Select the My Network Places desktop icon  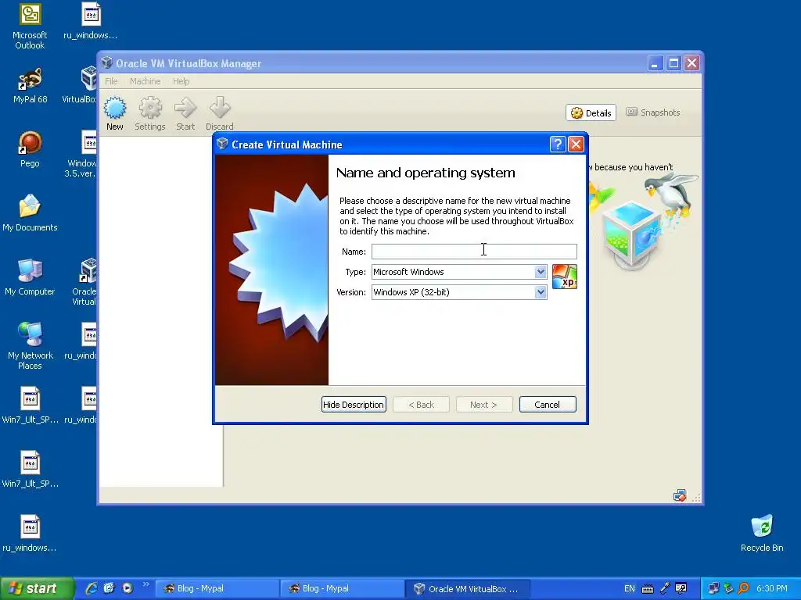point(30,346)
